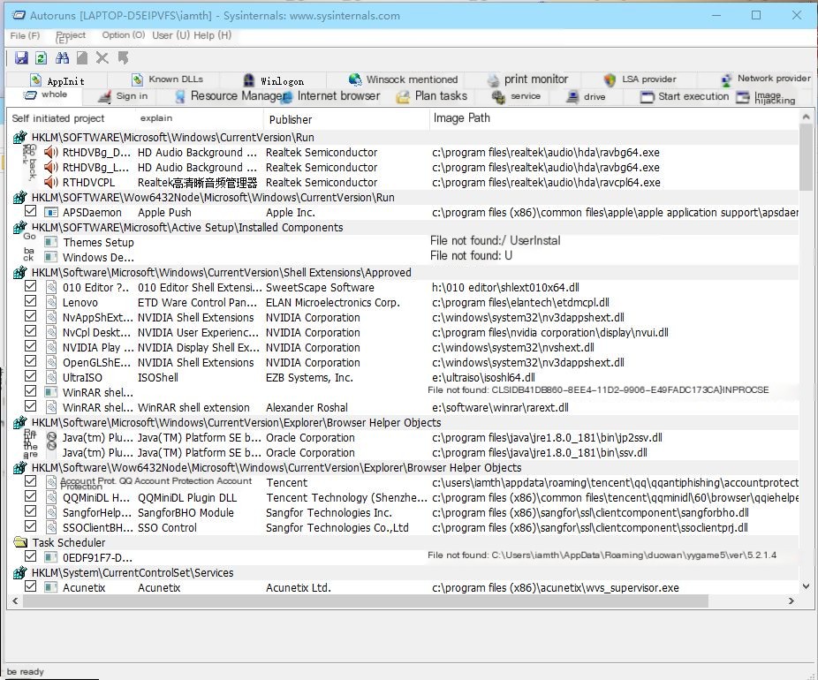Click the e:\software\winrar\rarext.dll path

[x=500, y=408]
